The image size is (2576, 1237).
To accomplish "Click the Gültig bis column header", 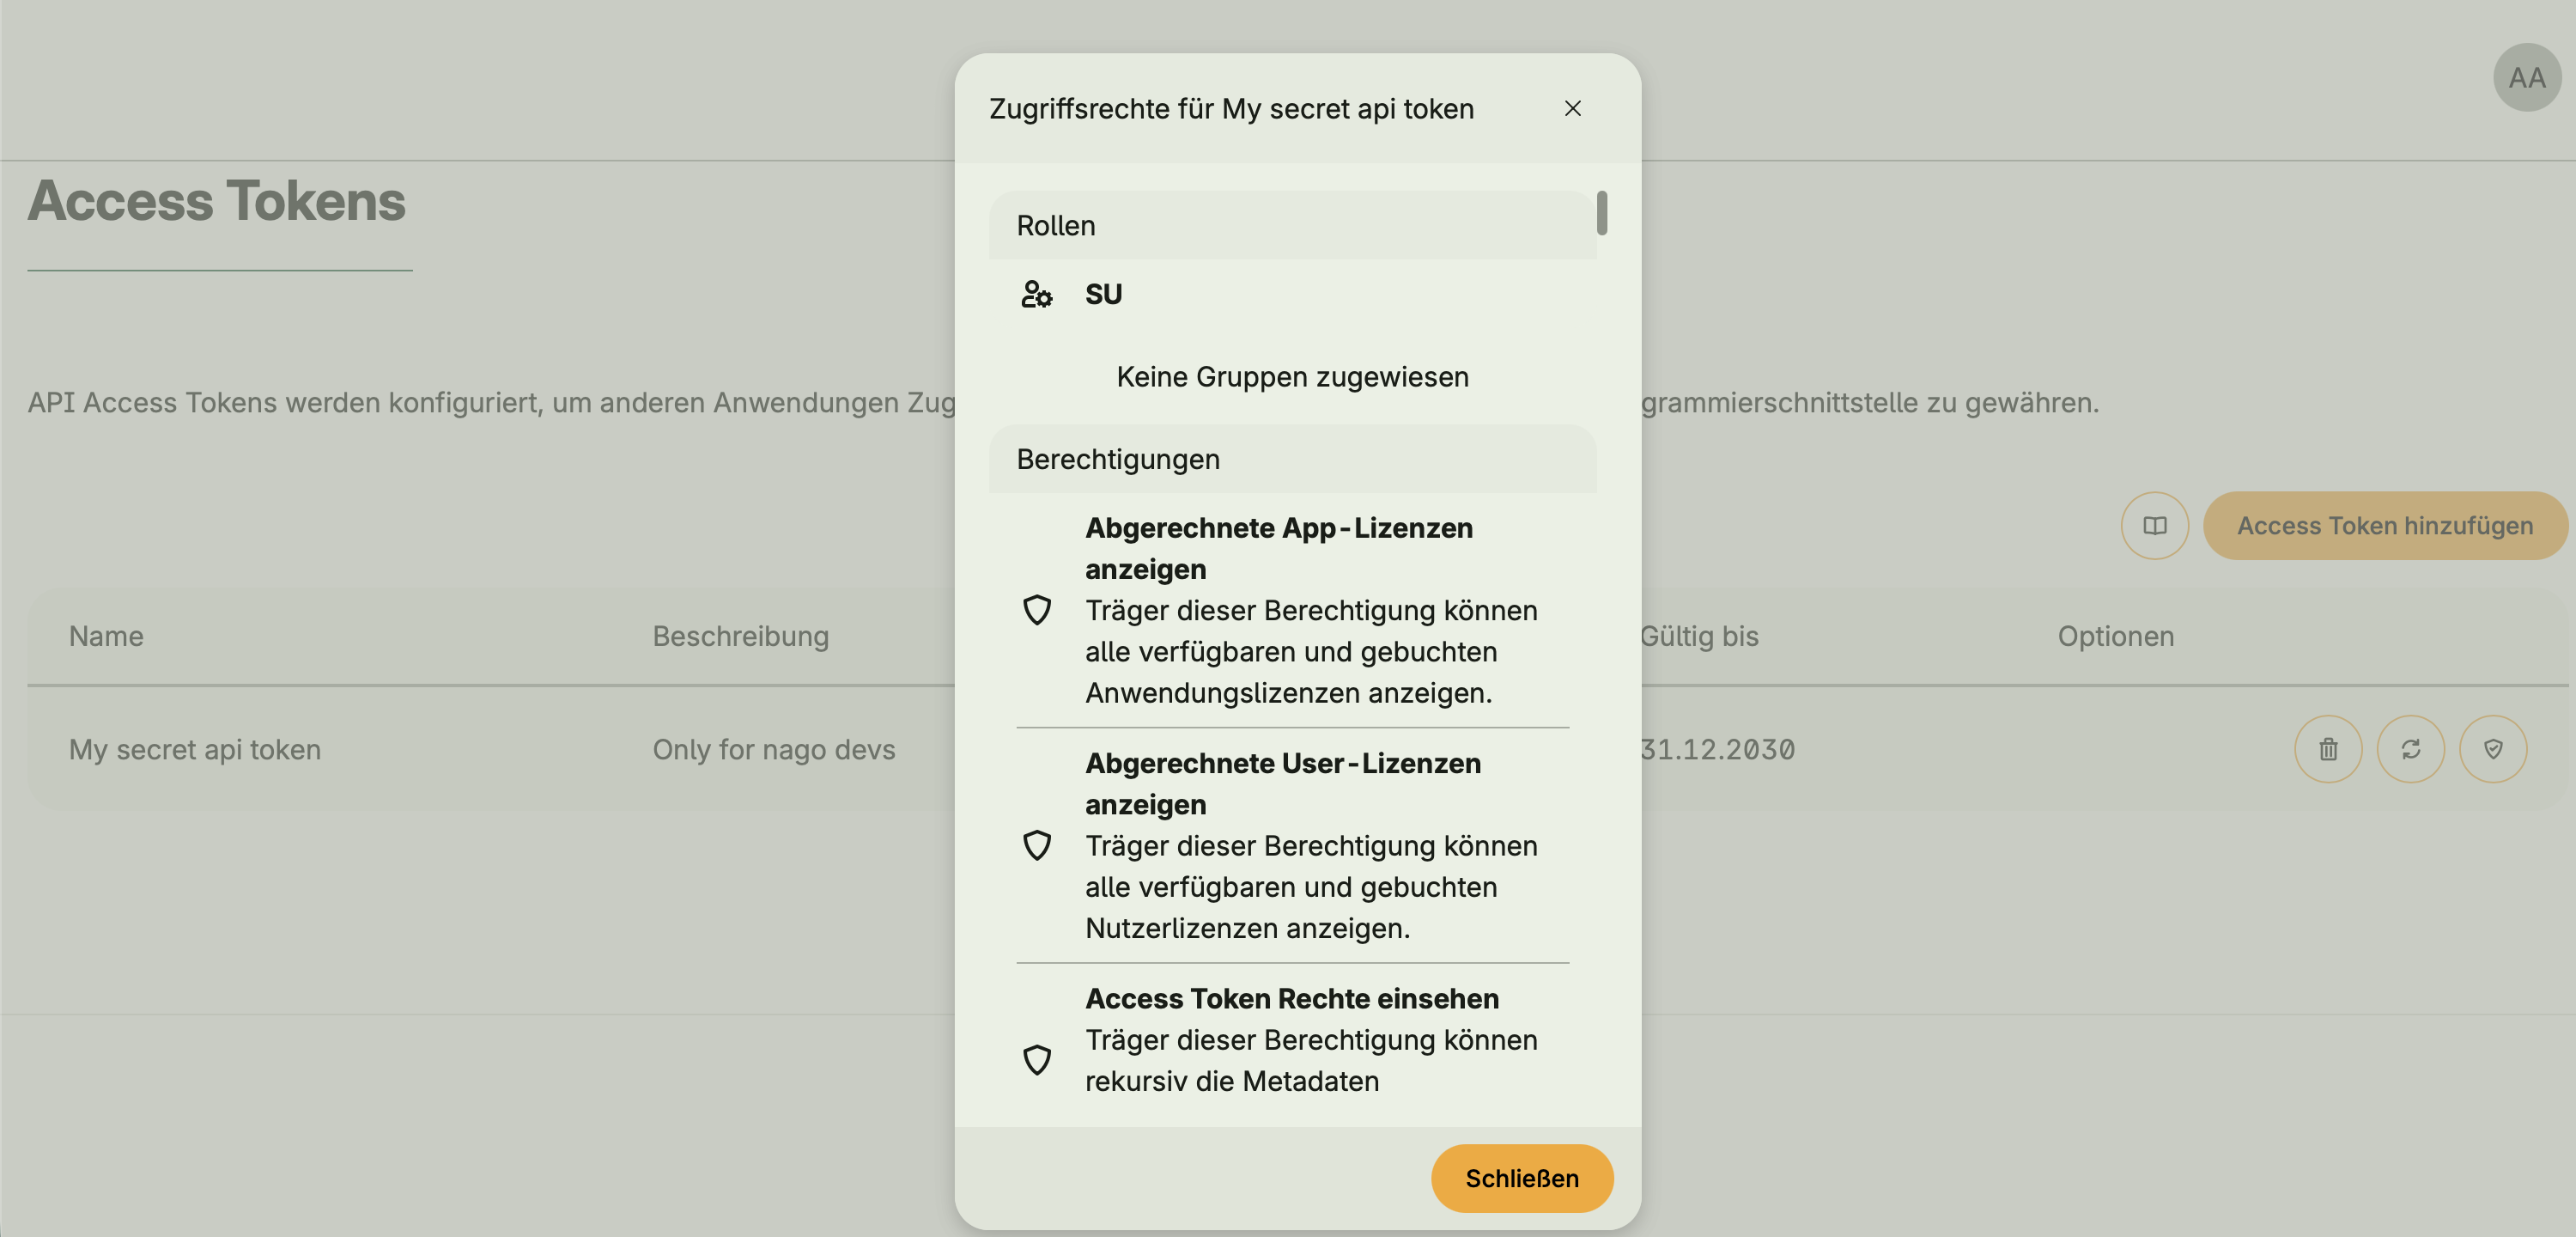I will click(x=1699, y=636).
